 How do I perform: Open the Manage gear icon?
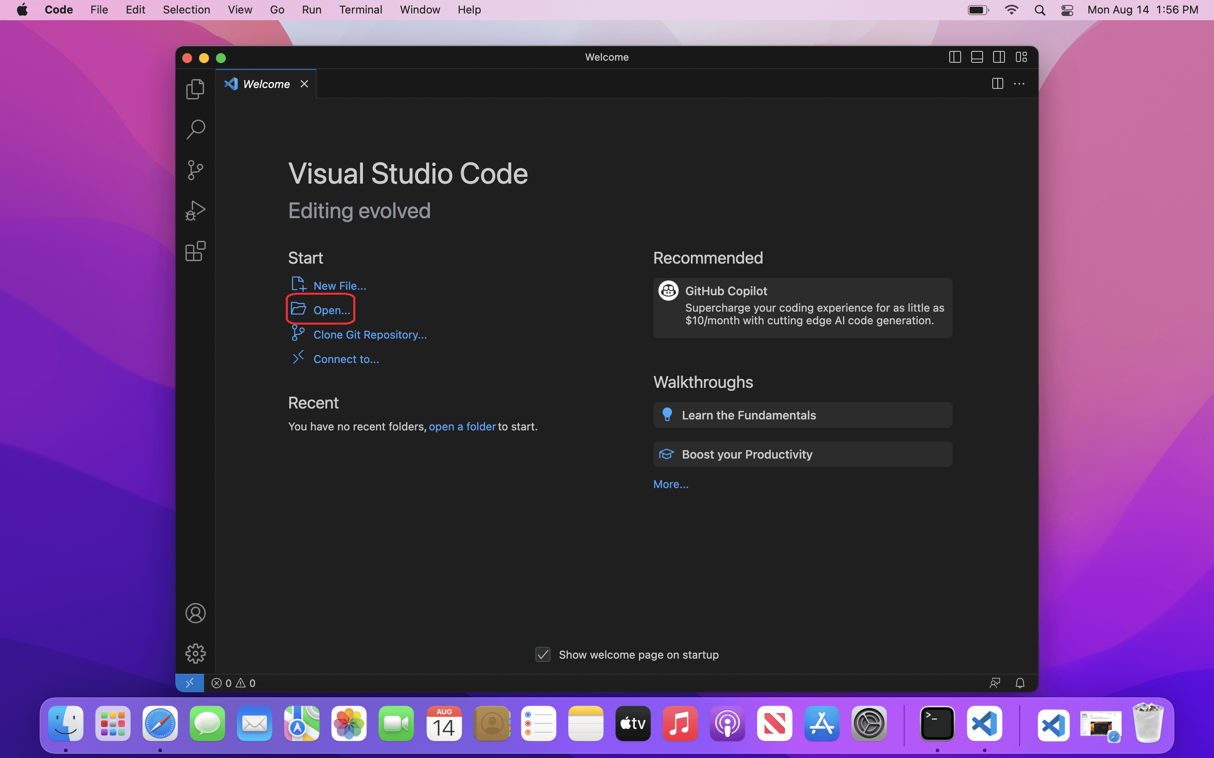click(x=195, y=653)
